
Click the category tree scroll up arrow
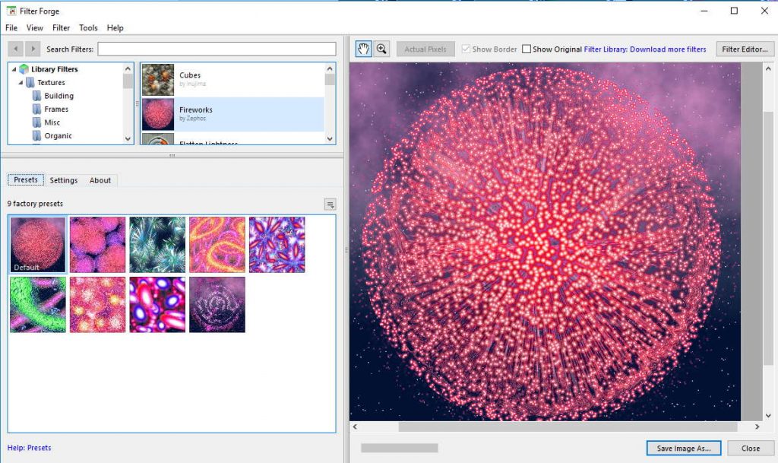coord(128,68)
